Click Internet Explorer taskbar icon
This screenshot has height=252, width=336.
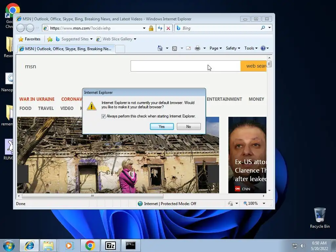pyautogui.click(x=29, y=245)
